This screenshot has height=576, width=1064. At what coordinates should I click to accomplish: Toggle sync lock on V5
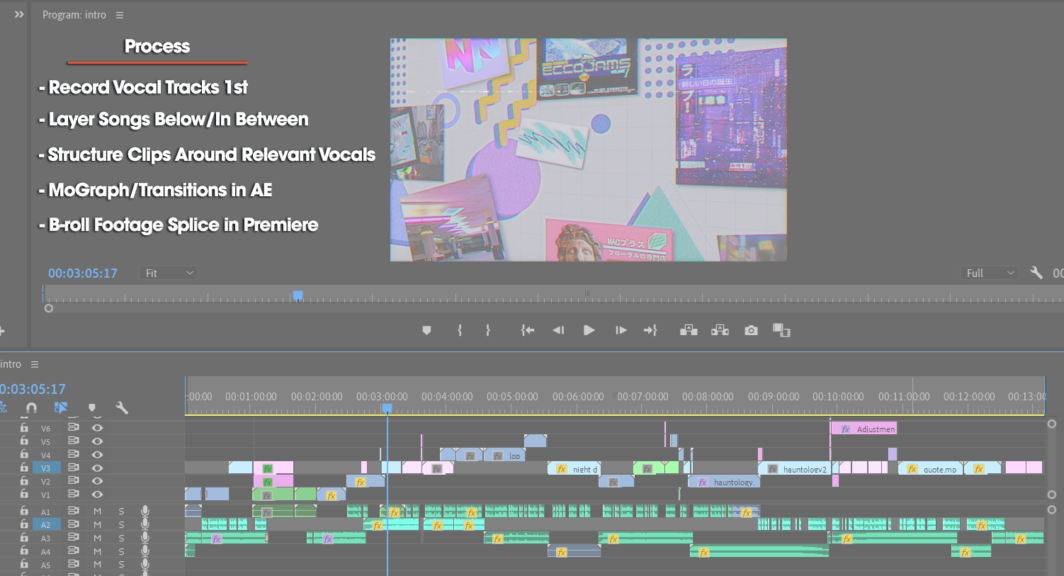click(73, 441)
